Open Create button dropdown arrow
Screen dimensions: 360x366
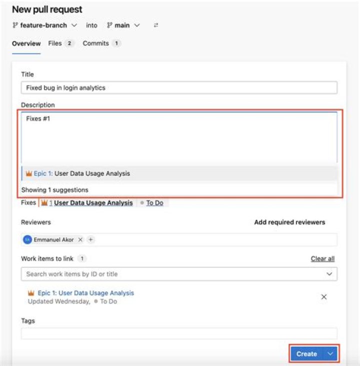330,353
